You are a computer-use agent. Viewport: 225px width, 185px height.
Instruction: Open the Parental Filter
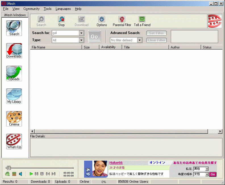[122, 21]
